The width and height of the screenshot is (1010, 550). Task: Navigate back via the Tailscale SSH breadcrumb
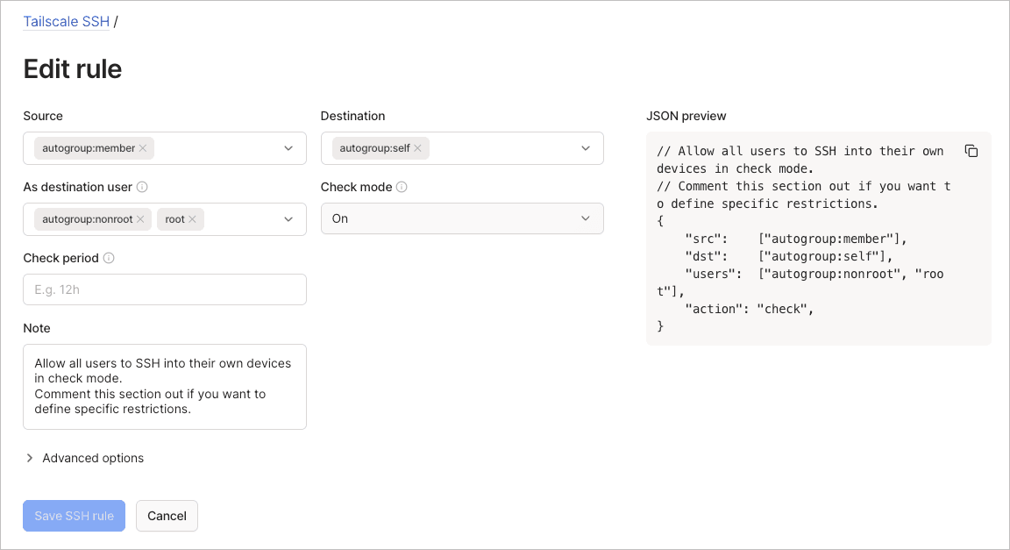(67, 21)
